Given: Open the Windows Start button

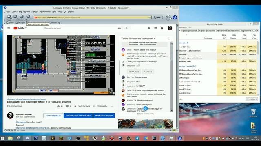Looking at the screenshot, I should 3,138.
